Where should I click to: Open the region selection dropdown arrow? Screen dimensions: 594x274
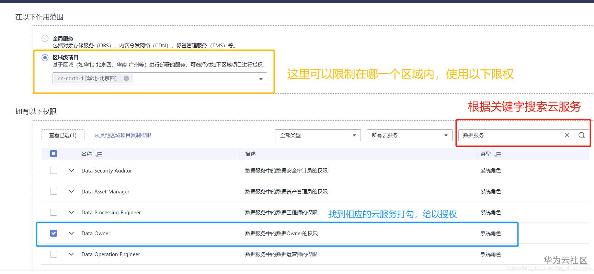pyautogui.click(x=261, y=79)
